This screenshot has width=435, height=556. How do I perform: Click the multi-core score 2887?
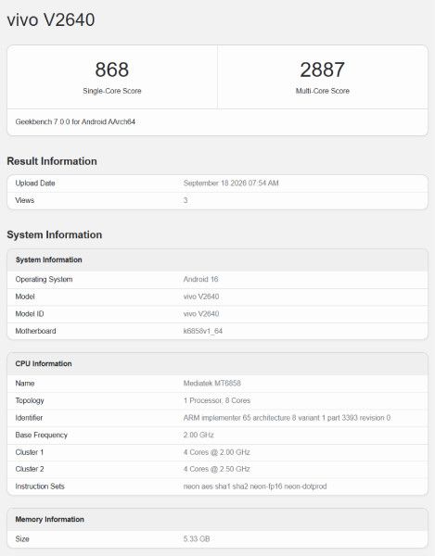tap(322, 69)
